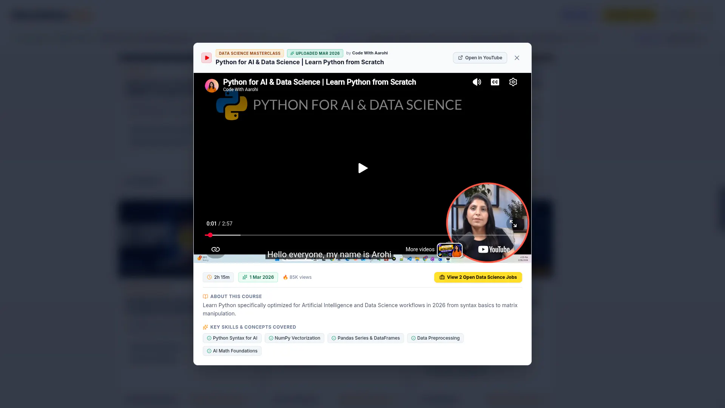The height and width of the screenshot is (408, 725).
Task: Open video settings gear
Action: (x=513, y=82)
